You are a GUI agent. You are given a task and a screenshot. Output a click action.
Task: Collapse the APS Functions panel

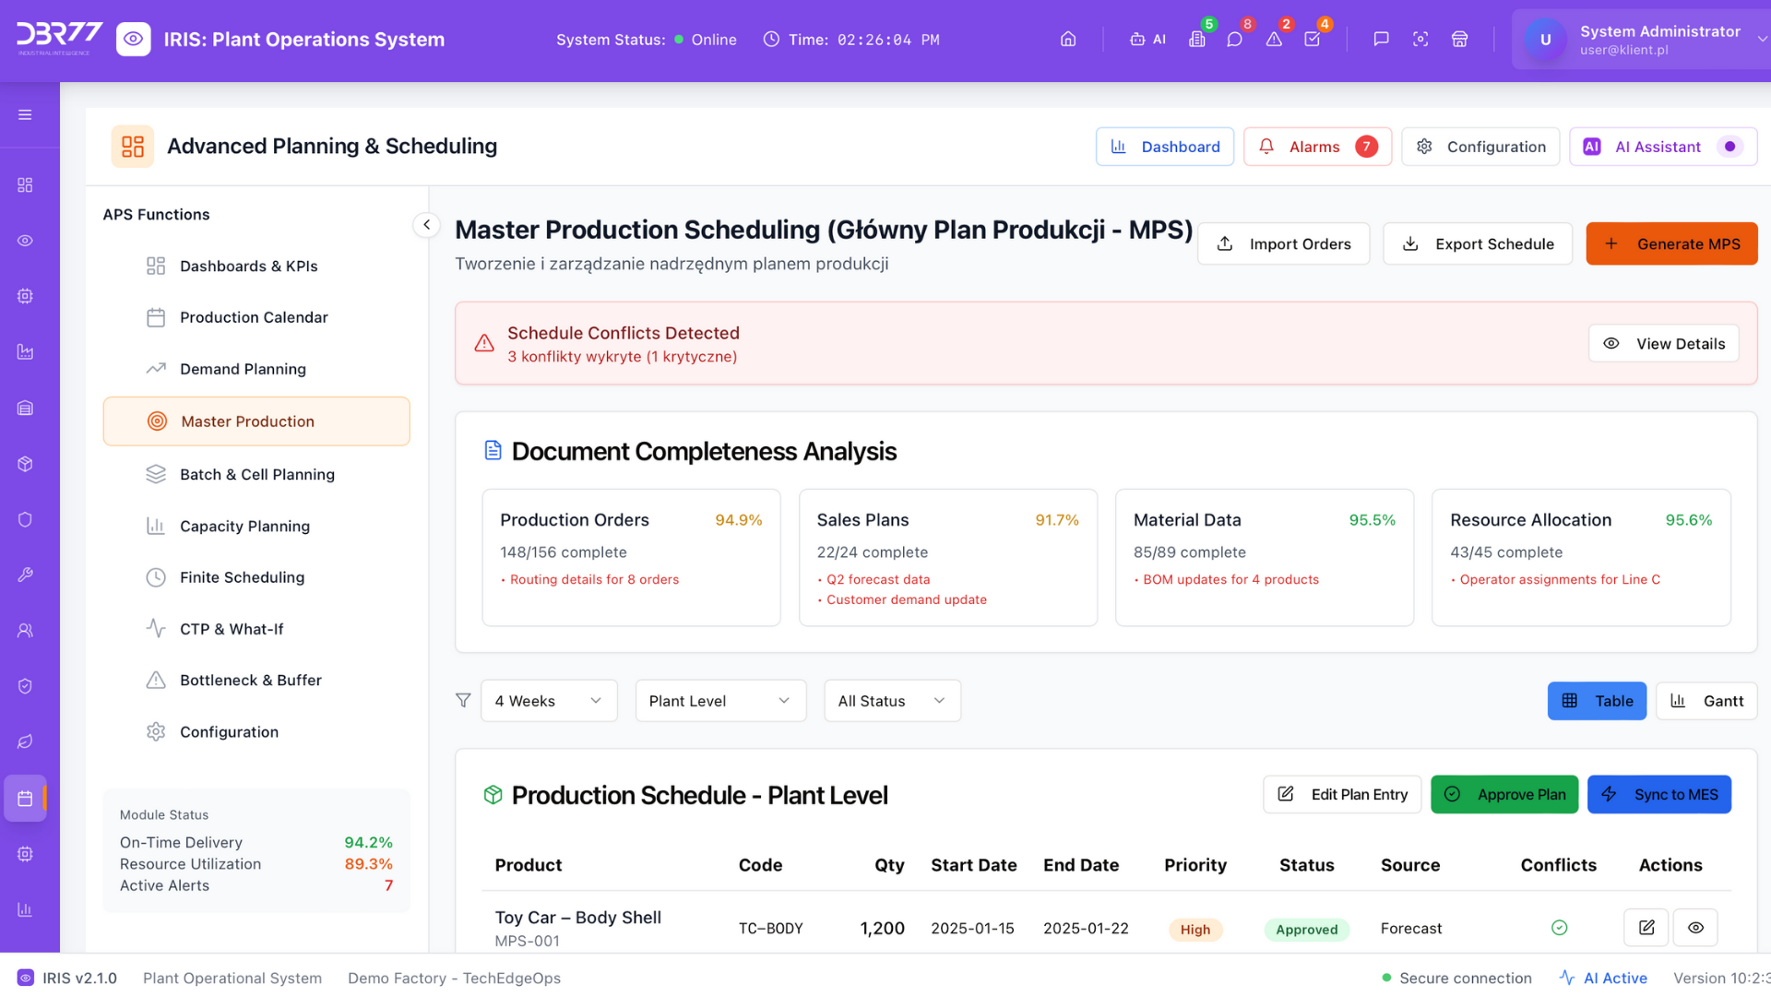point(426,224)
